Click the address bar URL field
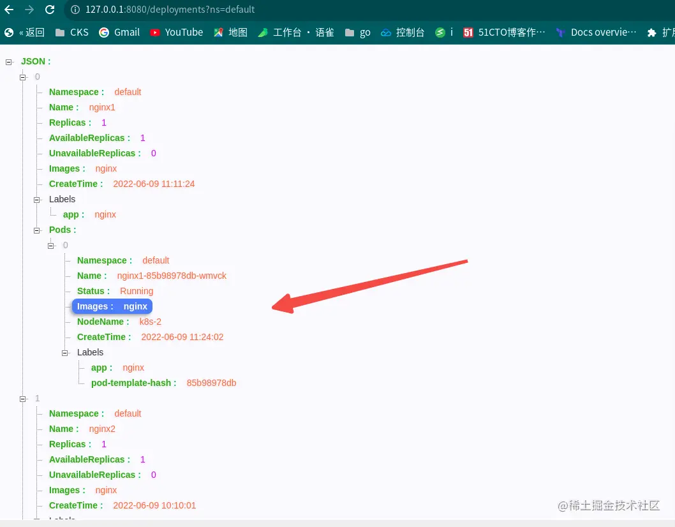This screenshot has height=527, width=675. pos(170,10)
